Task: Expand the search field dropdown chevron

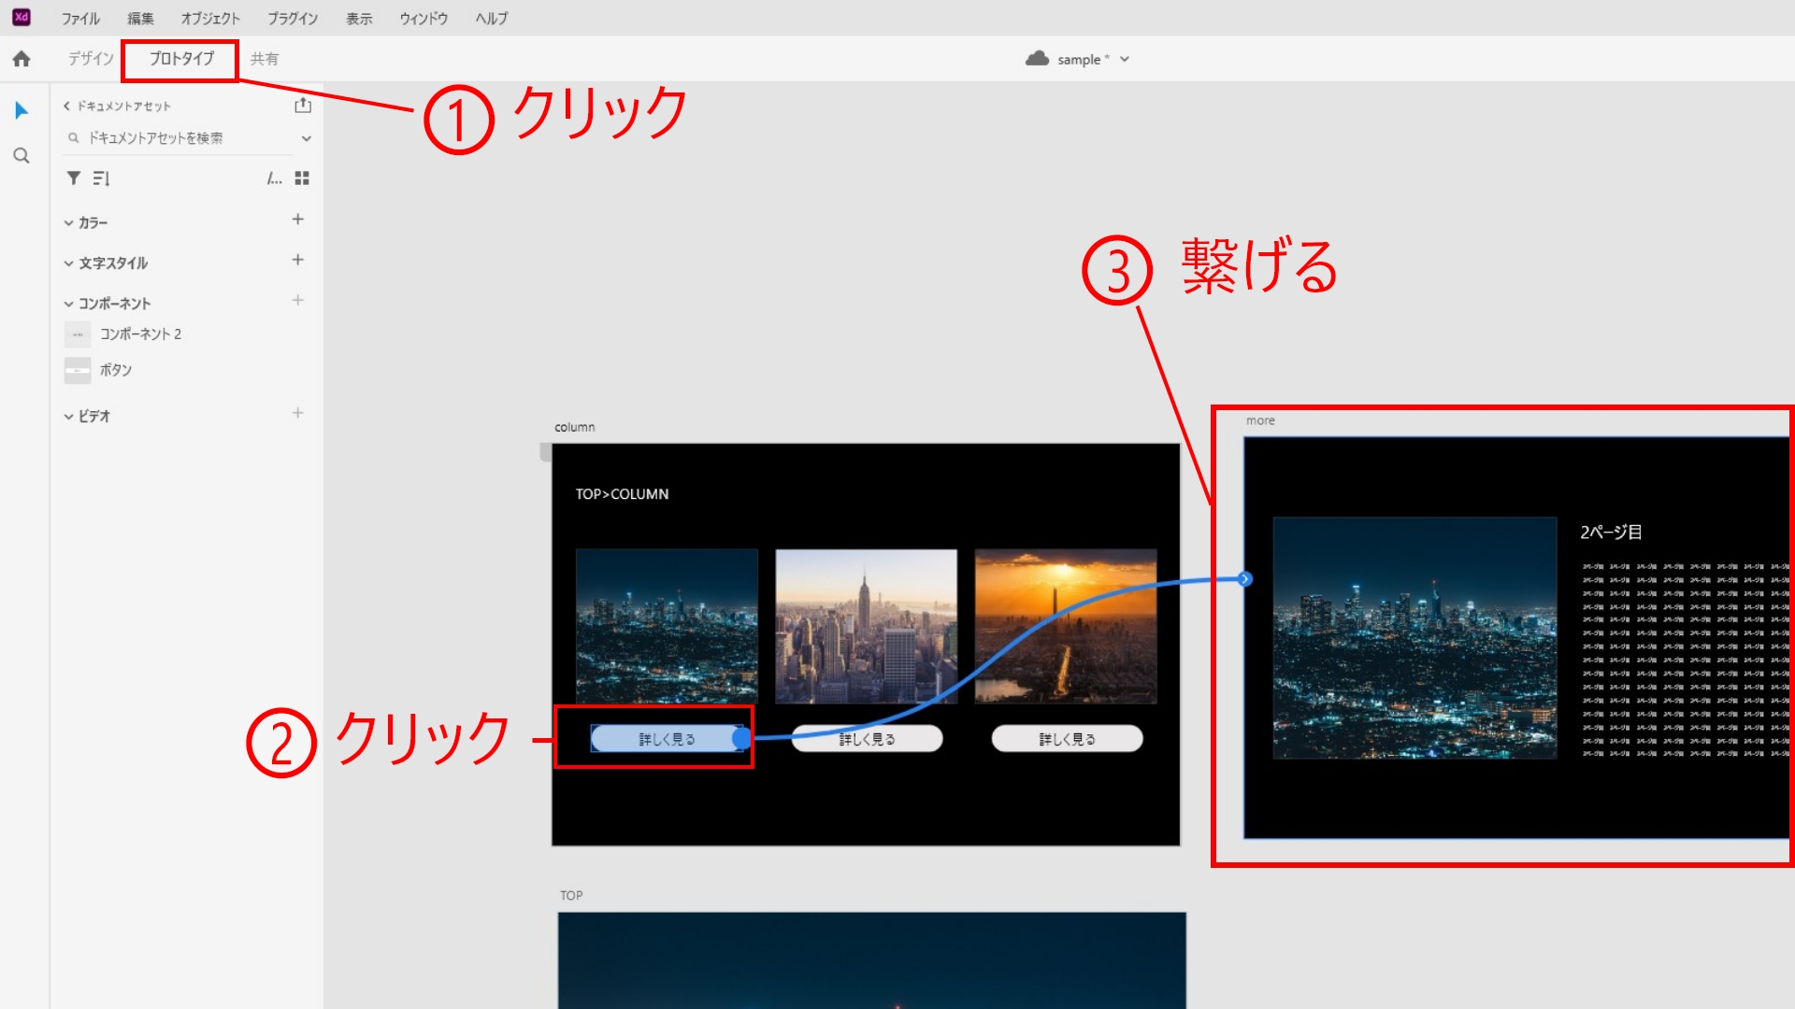Action: pyautogui.click(x=306, y=137)
